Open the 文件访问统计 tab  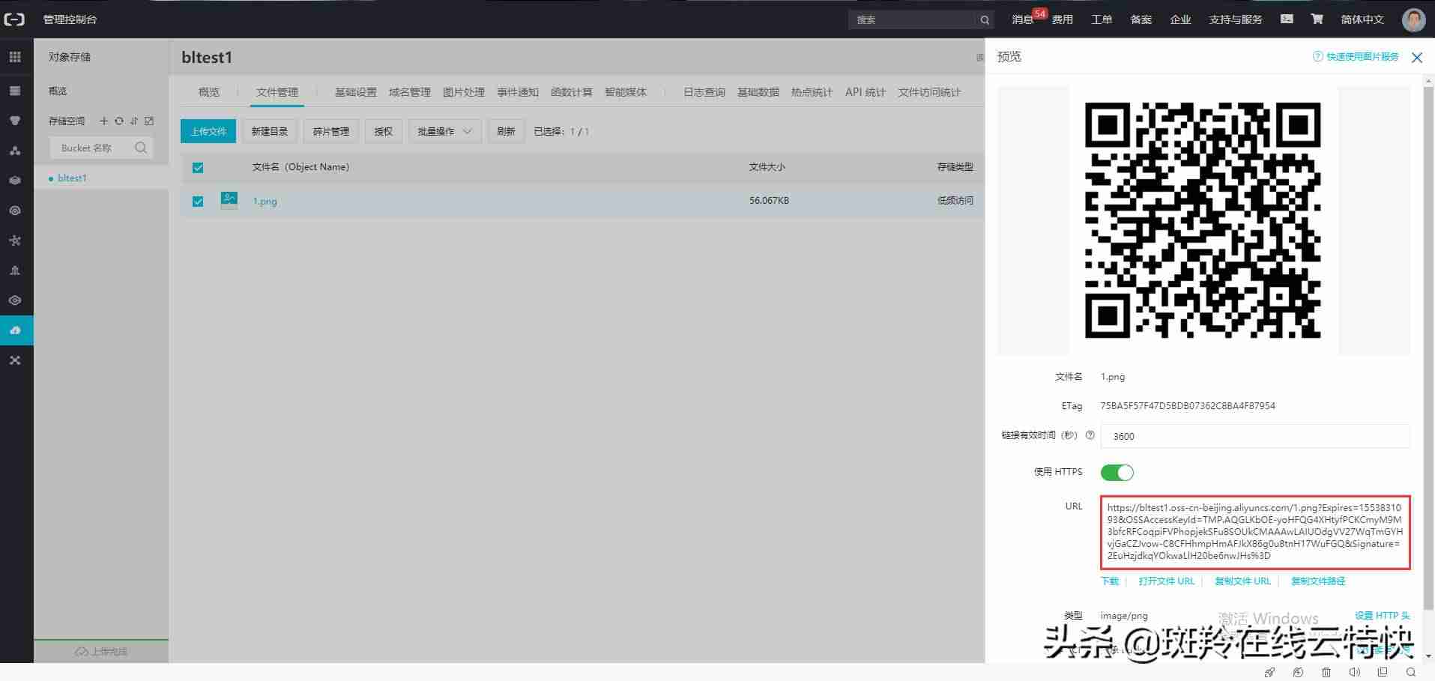[929, 92]
